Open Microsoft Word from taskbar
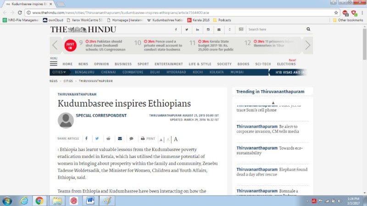Image resolution: width=367 pixels, height=206 pixels. 90,201
